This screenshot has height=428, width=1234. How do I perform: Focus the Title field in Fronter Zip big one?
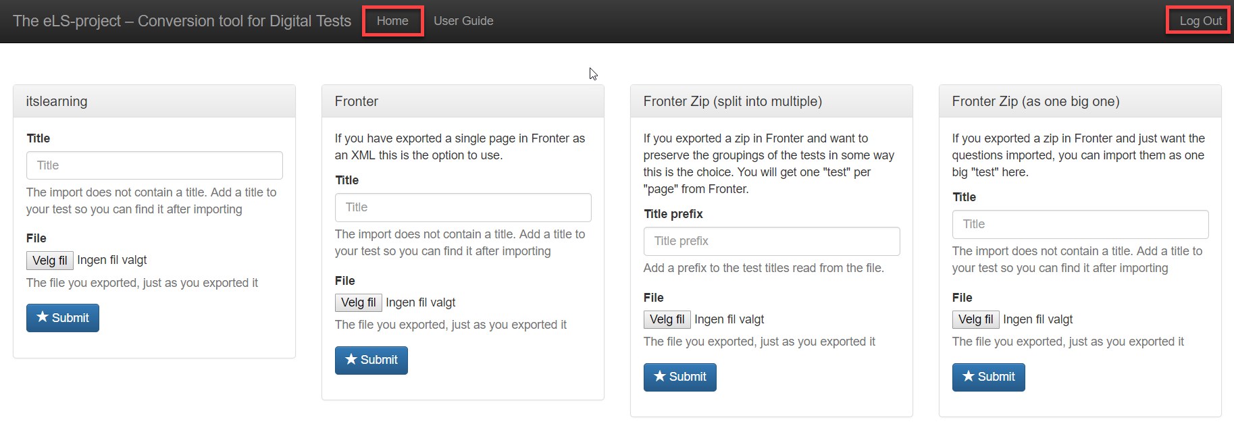coord(1081,224)
